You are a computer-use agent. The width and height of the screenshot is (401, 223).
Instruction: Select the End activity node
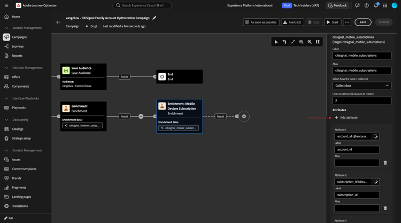[180, 76]
